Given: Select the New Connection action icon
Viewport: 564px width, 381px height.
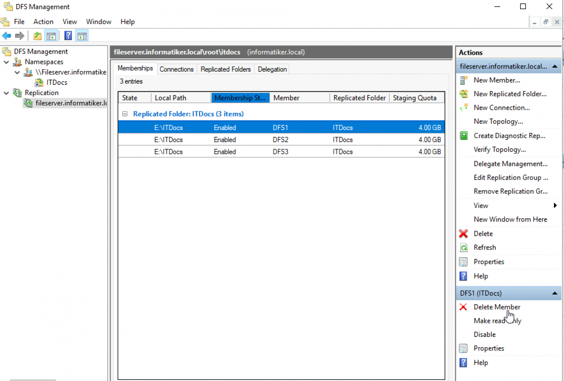Looking at the screenshot, I should point(463,107).
